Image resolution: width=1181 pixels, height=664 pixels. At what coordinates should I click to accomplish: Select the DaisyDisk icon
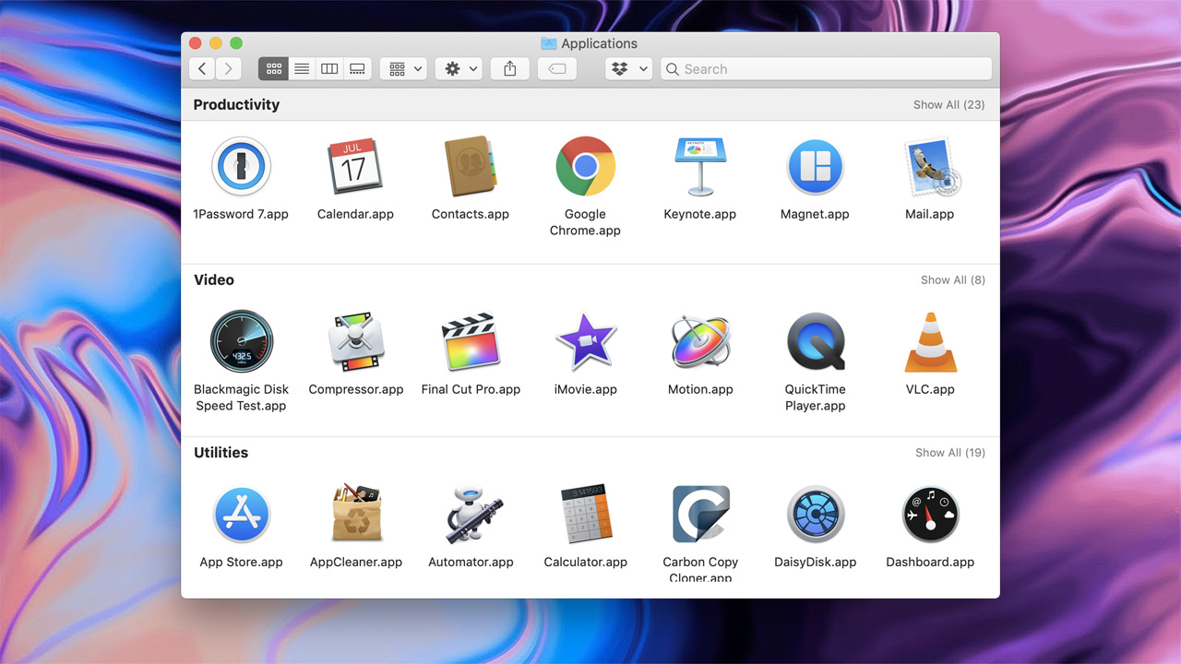click(816, 515)
